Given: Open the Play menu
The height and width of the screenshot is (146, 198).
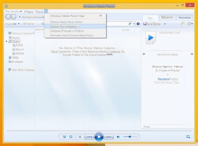Looking at the screenshot, I should coord(29,12).
